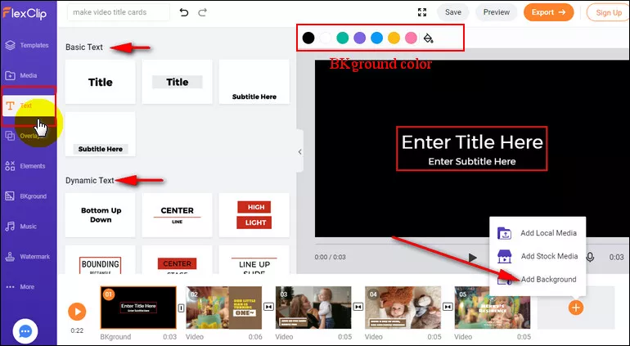Screen dimensions: 630x346
Task: Select 'Enter Subtitle Here' text on canvas
Action: (472, 161)
